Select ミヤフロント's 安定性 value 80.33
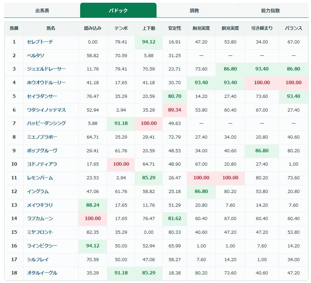This screenshot has width=311, height=283. pos(175,232)
